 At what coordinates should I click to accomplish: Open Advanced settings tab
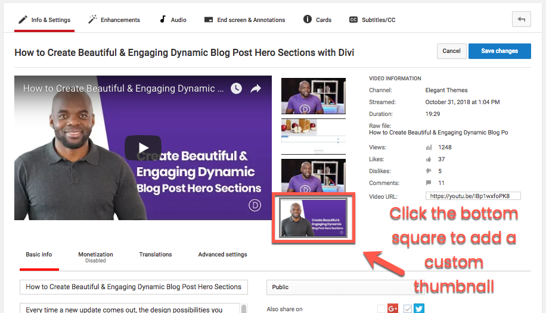(x=222, y=255)
